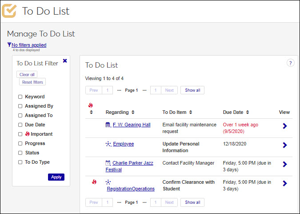Click the funnel filter icon
This screenshot has height=214, width=300.
(x=9, y=45)
